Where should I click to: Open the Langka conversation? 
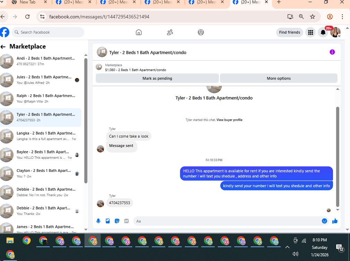click(x=40, y=136)
